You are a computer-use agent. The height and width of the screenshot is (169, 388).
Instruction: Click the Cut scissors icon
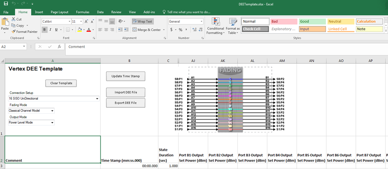coord(14,19)
